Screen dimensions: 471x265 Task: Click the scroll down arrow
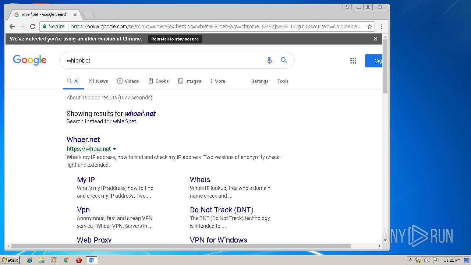pyautogui.click(x=385, y=240)
